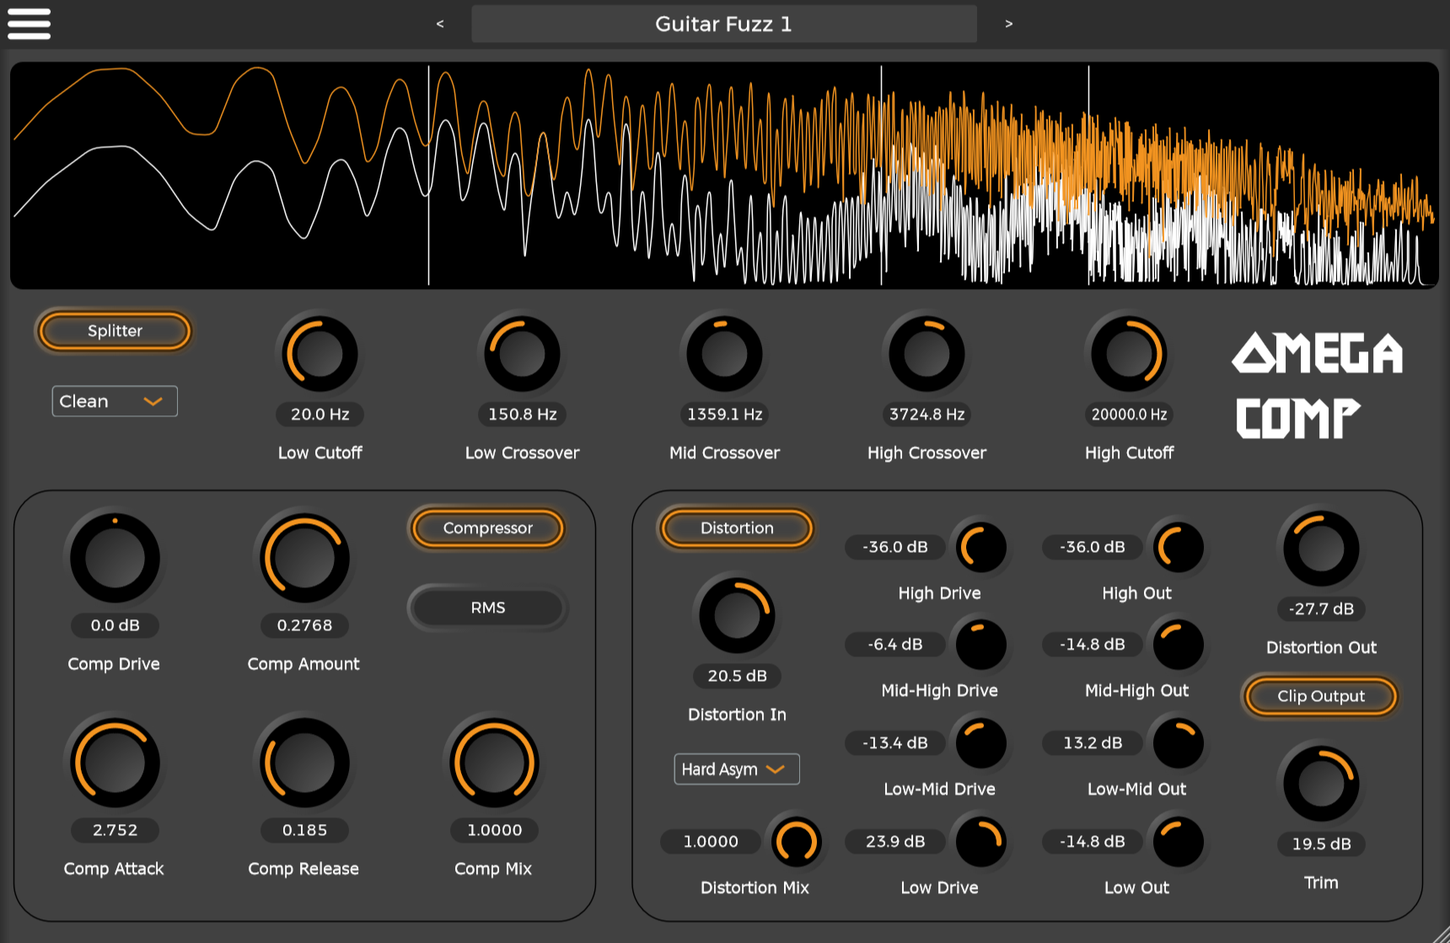Screen dimensions: 1450x943
Task: Click the Distortion In knob
Action: (737, 615)
